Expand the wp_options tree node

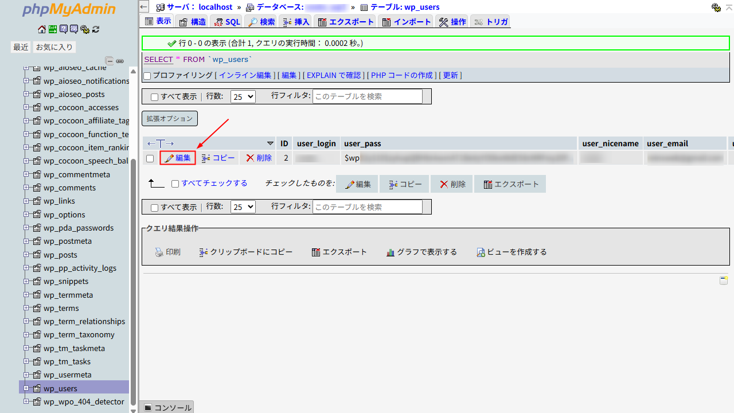pos(26,215)
